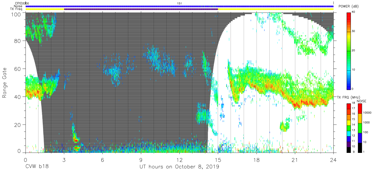The height and width of the screenshot is (173, 375).
Task: Click the NOISE legend tick '100'
Action: point(365,132)
